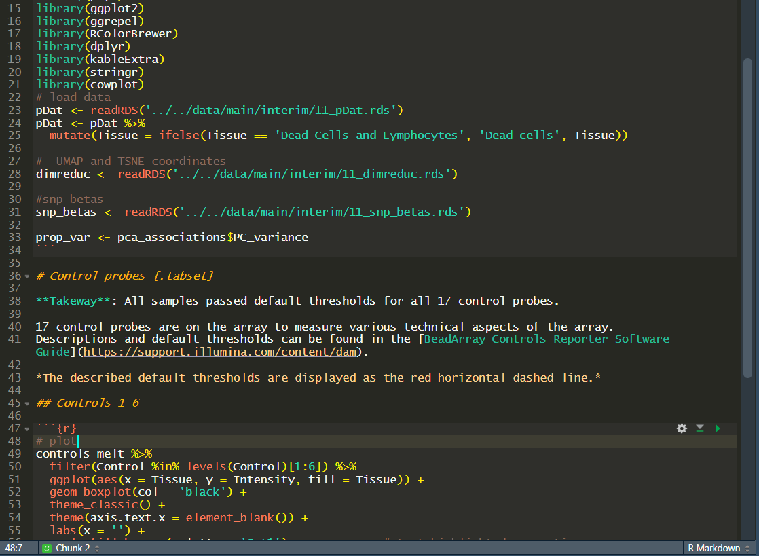This screenshot has width=759, height=556.
Task: Click on 'library(cowplot)'
Action: (90, 85)
